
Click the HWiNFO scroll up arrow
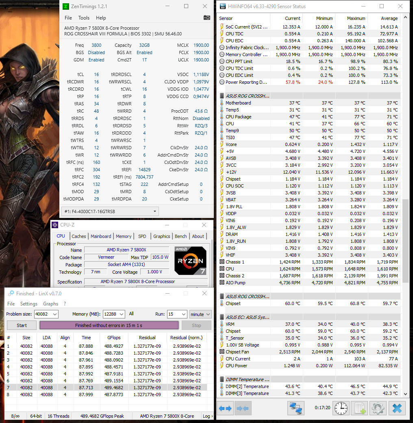click(405, 17)
